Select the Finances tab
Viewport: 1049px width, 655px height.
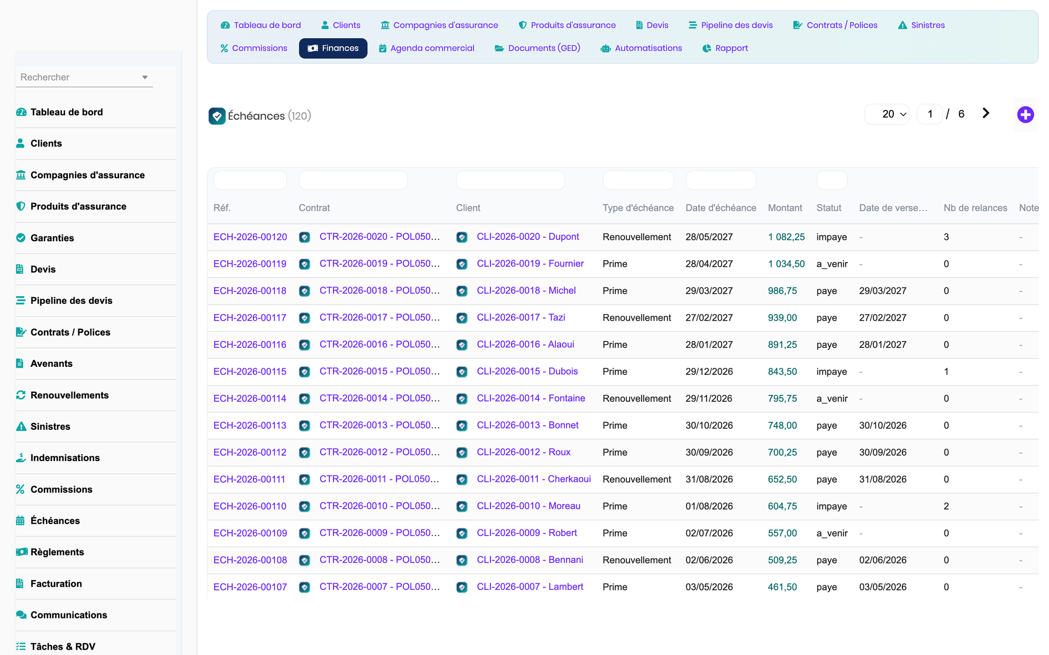point(333,48)
